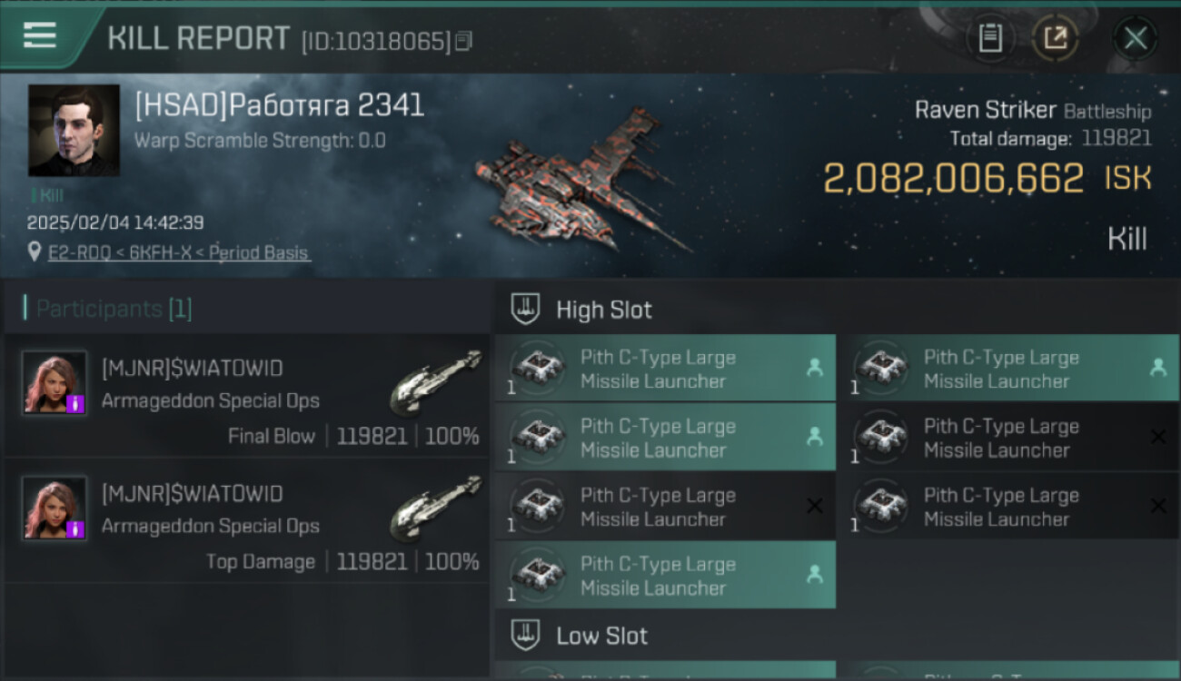Image resolution: width=1181 pixels, height=681 pixels.
Task: Open the clipboard report icon
Action: pyautogui.click(x=990, y=38)
